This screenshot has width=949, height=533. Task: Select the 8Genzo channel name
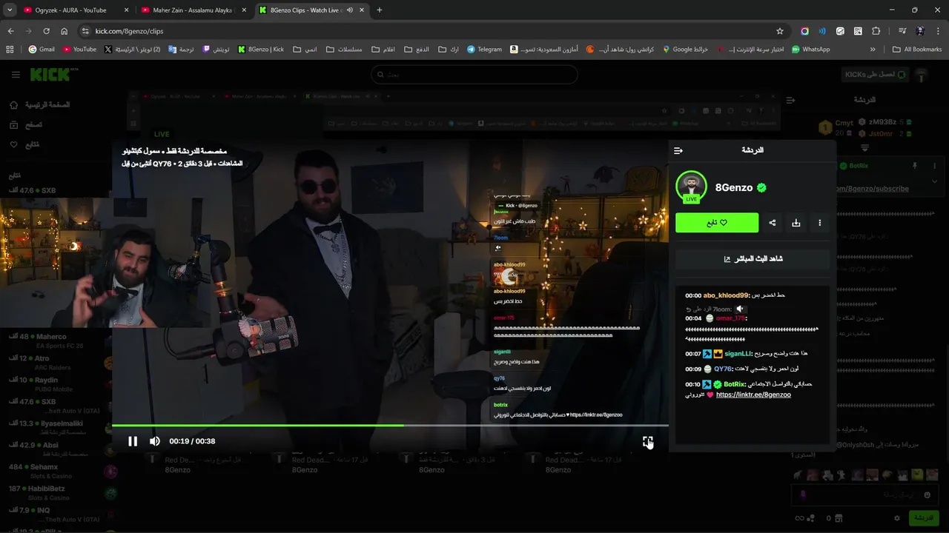(x=734, y=188)
